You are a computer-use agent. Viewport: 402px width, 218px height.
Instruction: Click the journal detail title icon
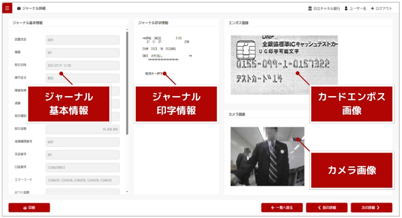pyautogui.click(x=18, y=9)
